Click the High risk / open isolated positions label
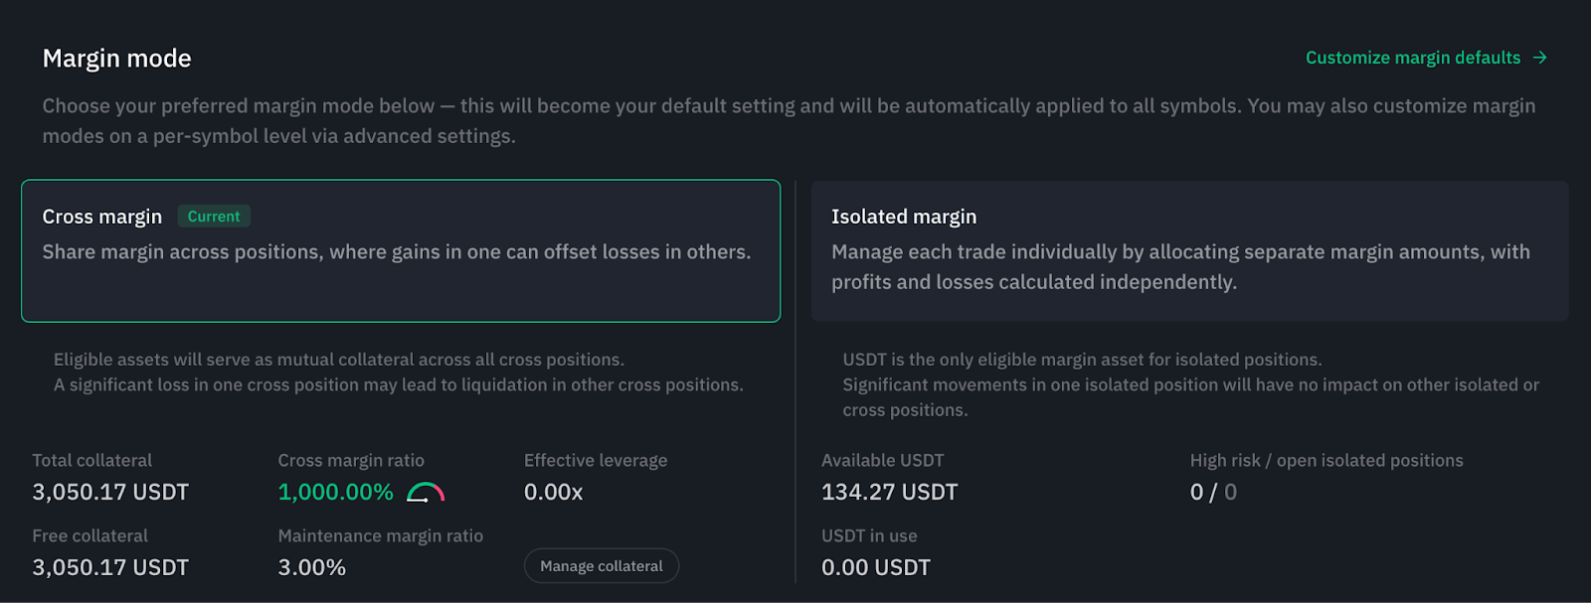This screenshot has width=1591, height=603. (x=1326, y=460)
